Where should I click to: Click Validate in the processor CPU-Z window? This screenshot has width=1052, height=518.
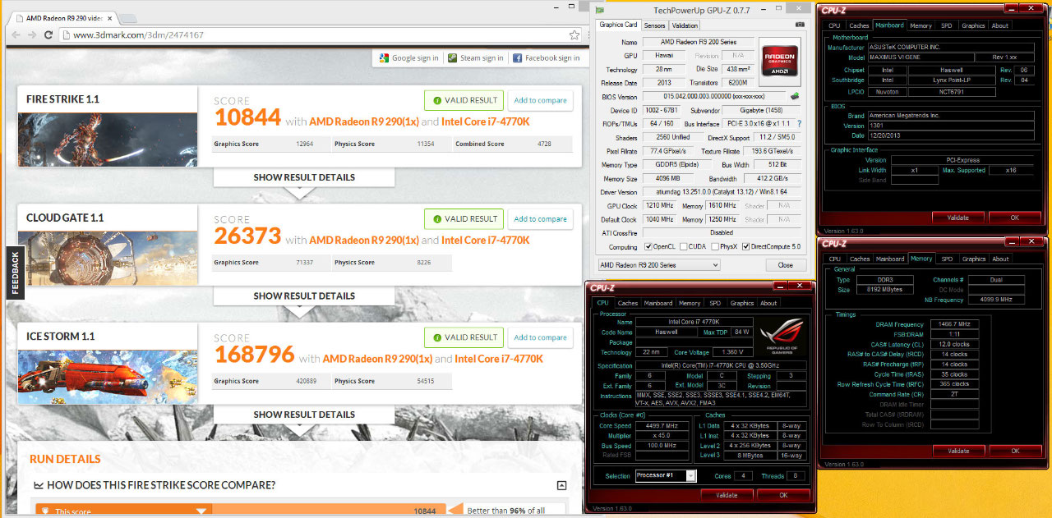pyautogui.click(x=727, y=495)
